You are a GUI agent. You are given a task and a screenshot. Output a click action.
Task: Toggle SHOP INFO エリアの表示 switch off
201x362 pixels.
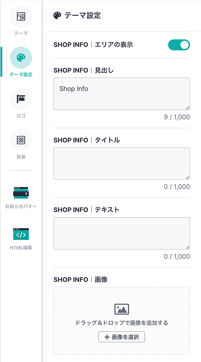click(x=179, y=45)
